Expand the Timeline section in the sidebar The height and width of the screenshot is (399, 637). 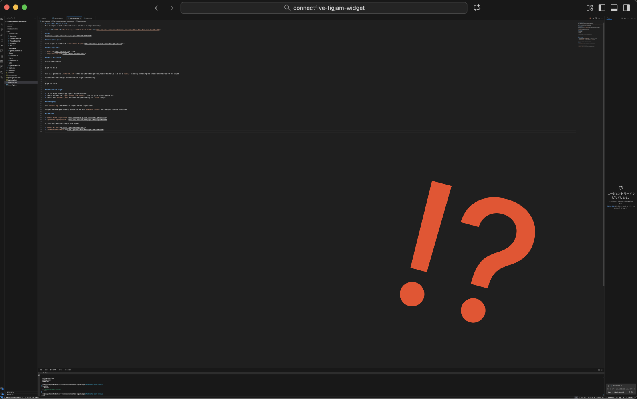[x=10, y=395]
